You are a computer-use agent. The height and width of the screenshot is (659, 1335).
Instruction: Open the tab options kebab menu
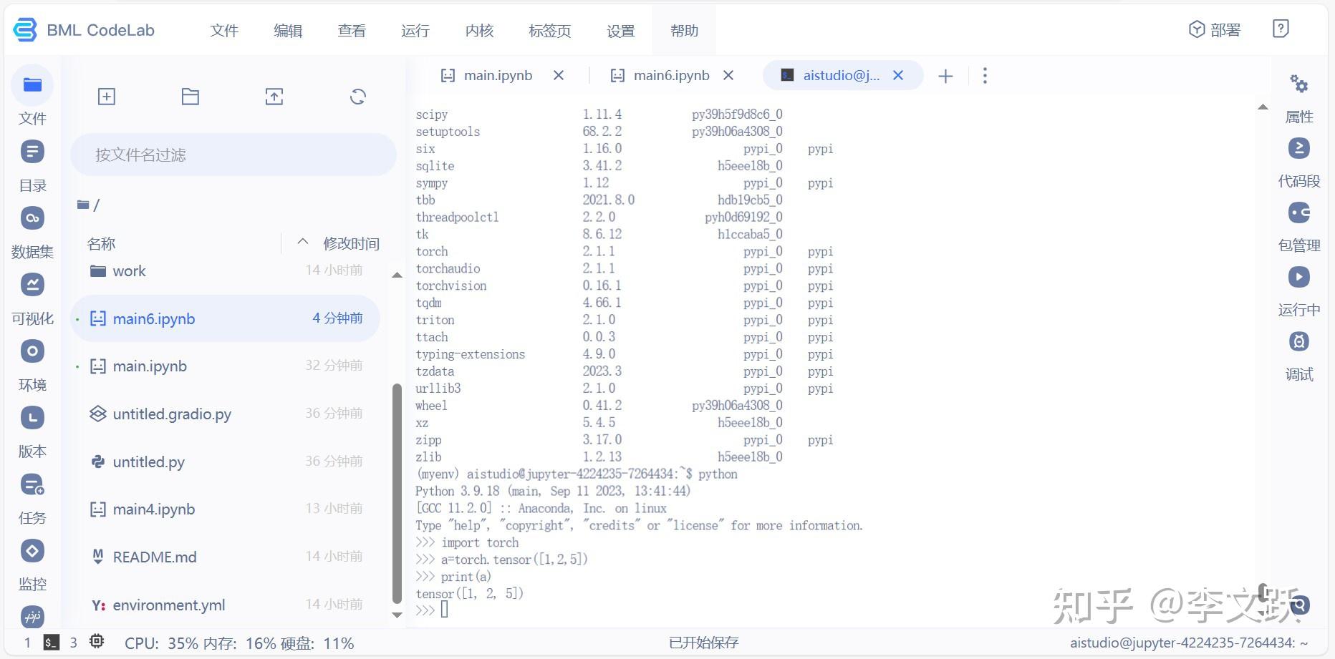tap(985, 74)
